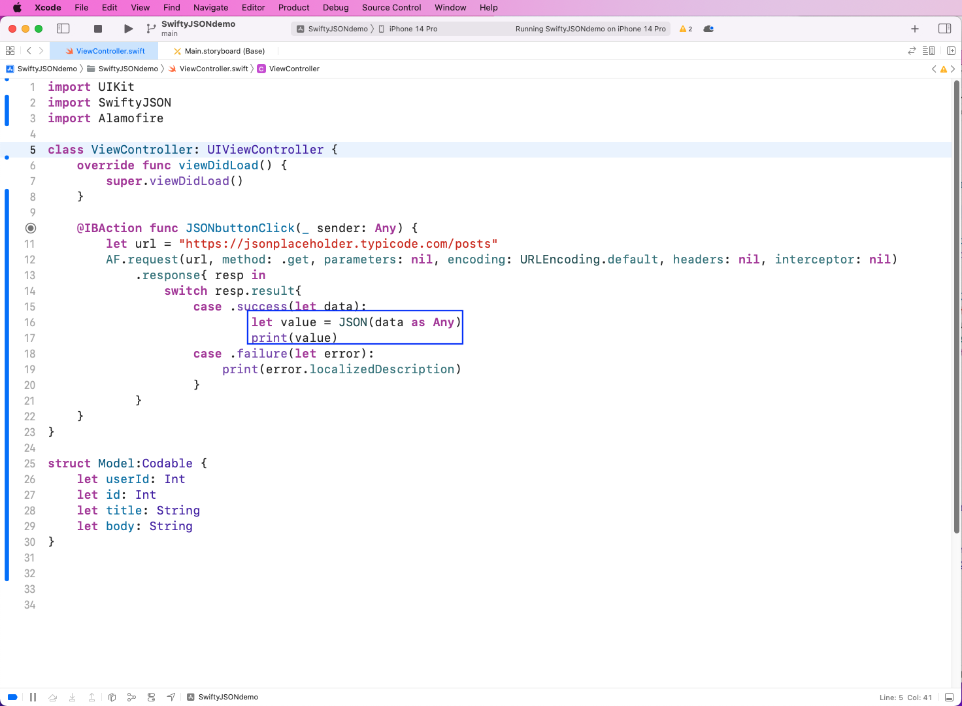
Task: Switch to Main.storyboard (Base) tab
Action: click(219, 51)
